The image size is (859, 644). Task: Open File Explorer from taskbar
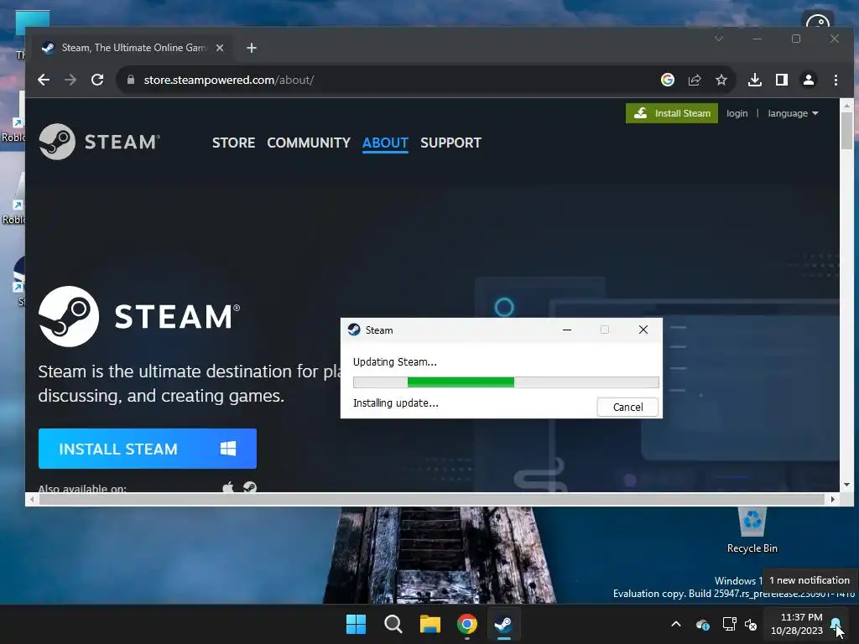(430, 624)
